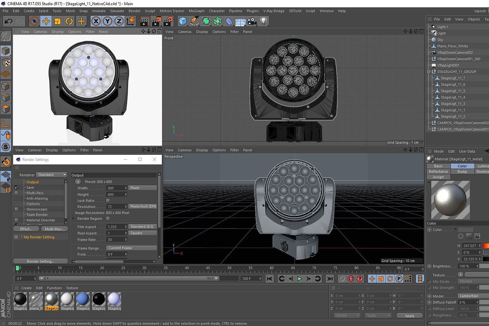Toggle the Save checkbox in Render Settings
489x326 pixels.
[x=17, y=187]
